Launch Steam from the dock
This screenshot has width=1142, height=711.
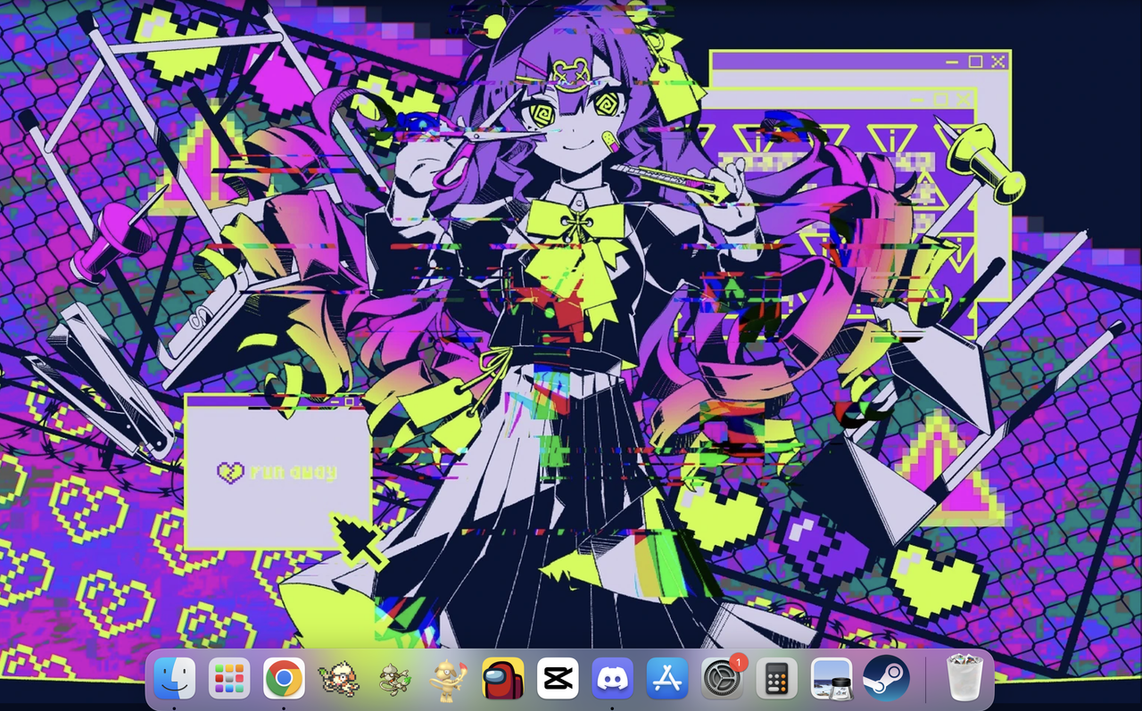(887, 679)
